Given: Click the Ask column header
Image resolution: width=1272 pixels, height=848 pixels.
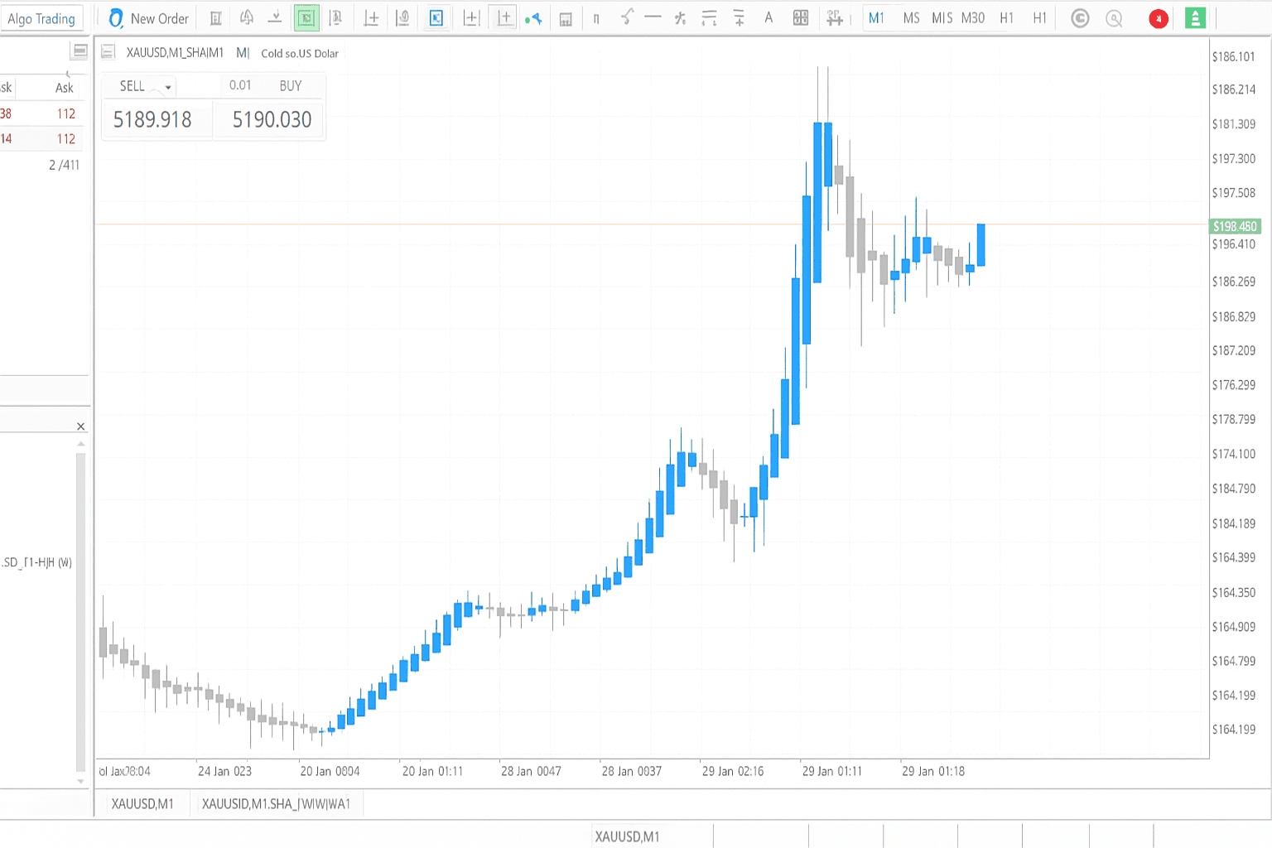Looking at the screenshot, I should click(65, 88).
